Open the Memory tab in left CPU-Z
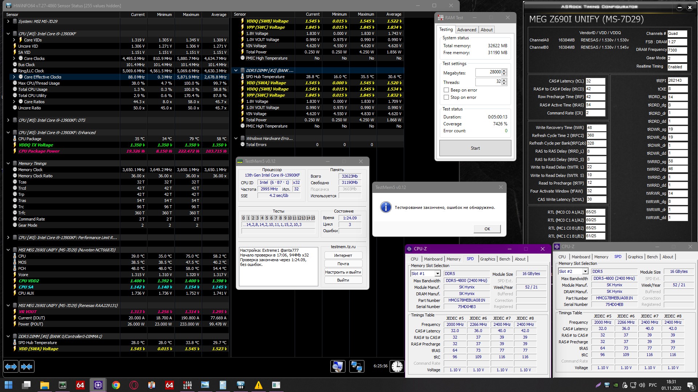 point(454,259)
